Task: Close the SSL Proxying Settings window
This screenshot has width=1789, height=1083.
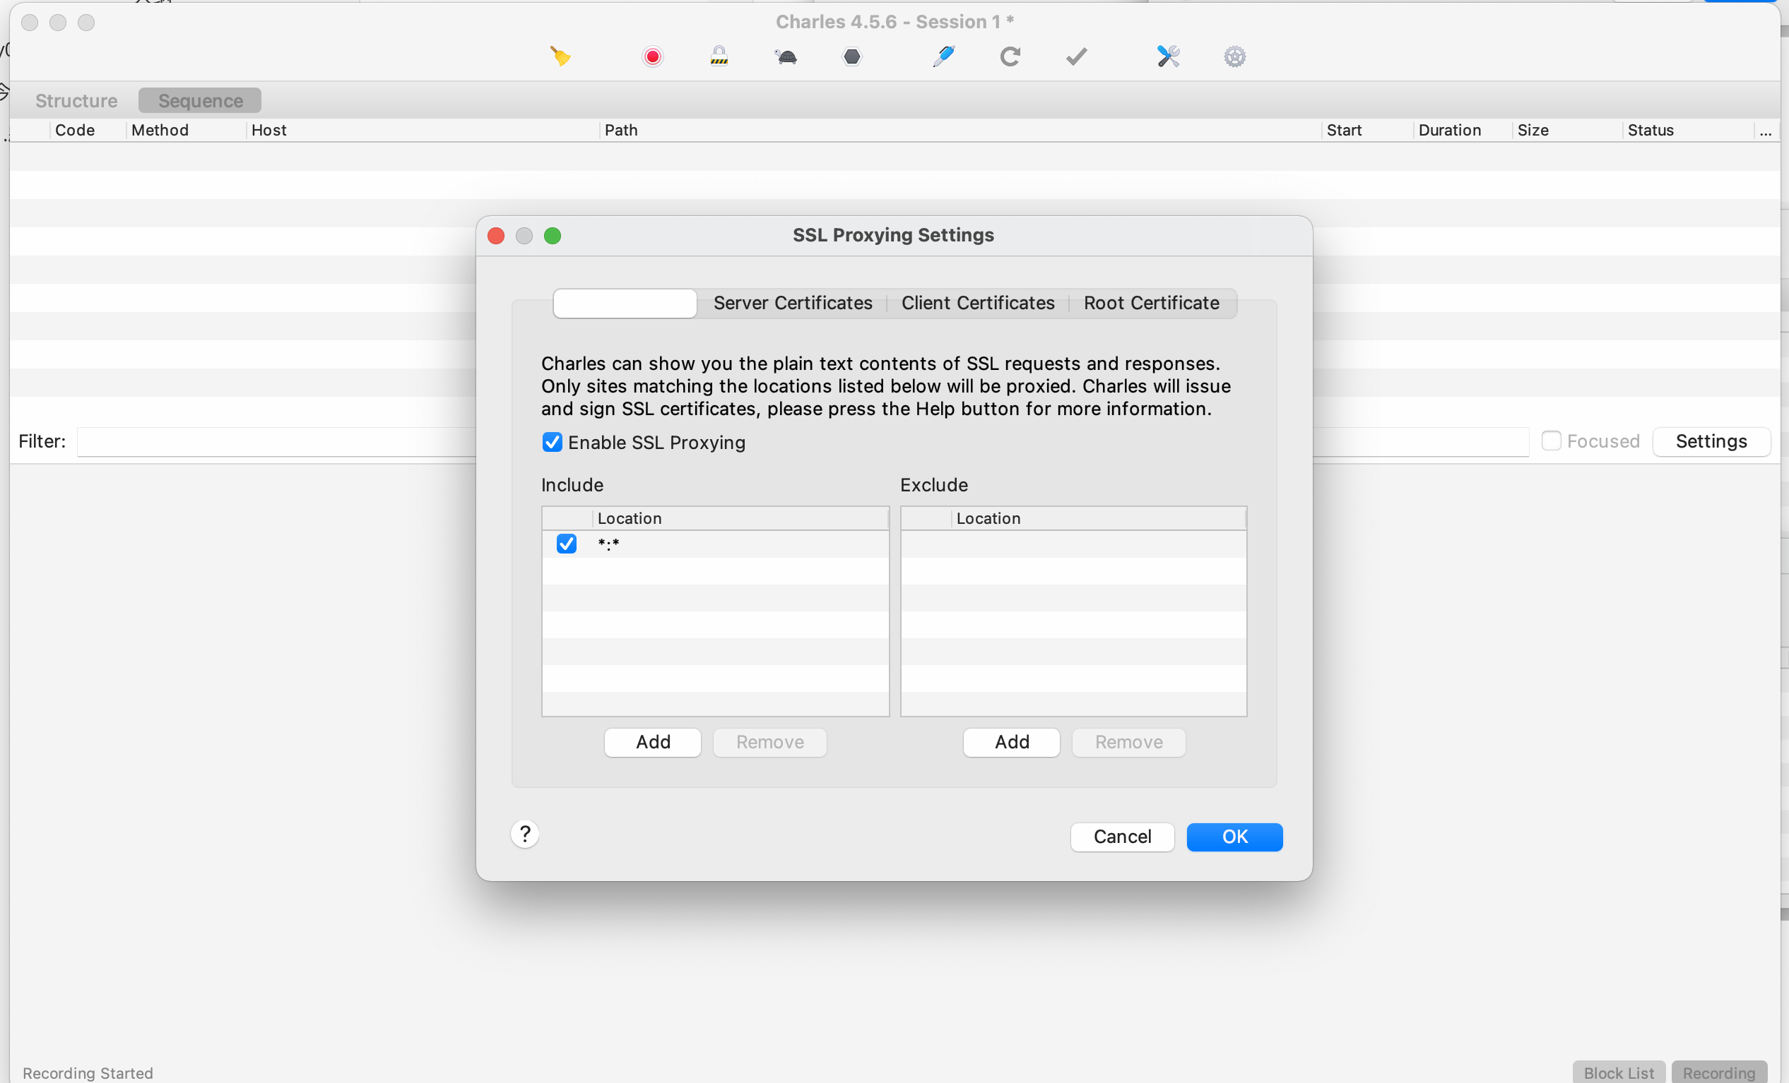Action: pyautogui.click(x=496, y=236)
